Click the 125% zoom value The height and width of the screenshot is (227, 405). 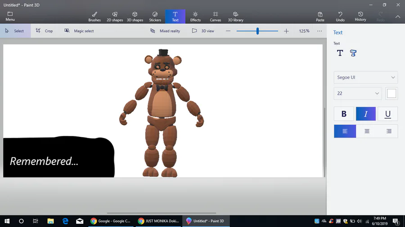pyautogui.click(x=304, y=31)
